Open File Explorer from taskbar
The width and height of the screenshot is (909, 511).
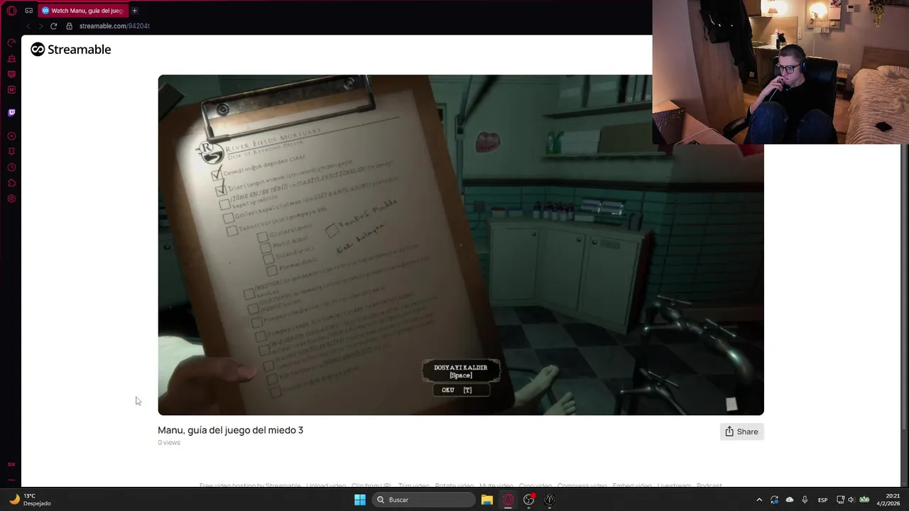coord(486,500)
